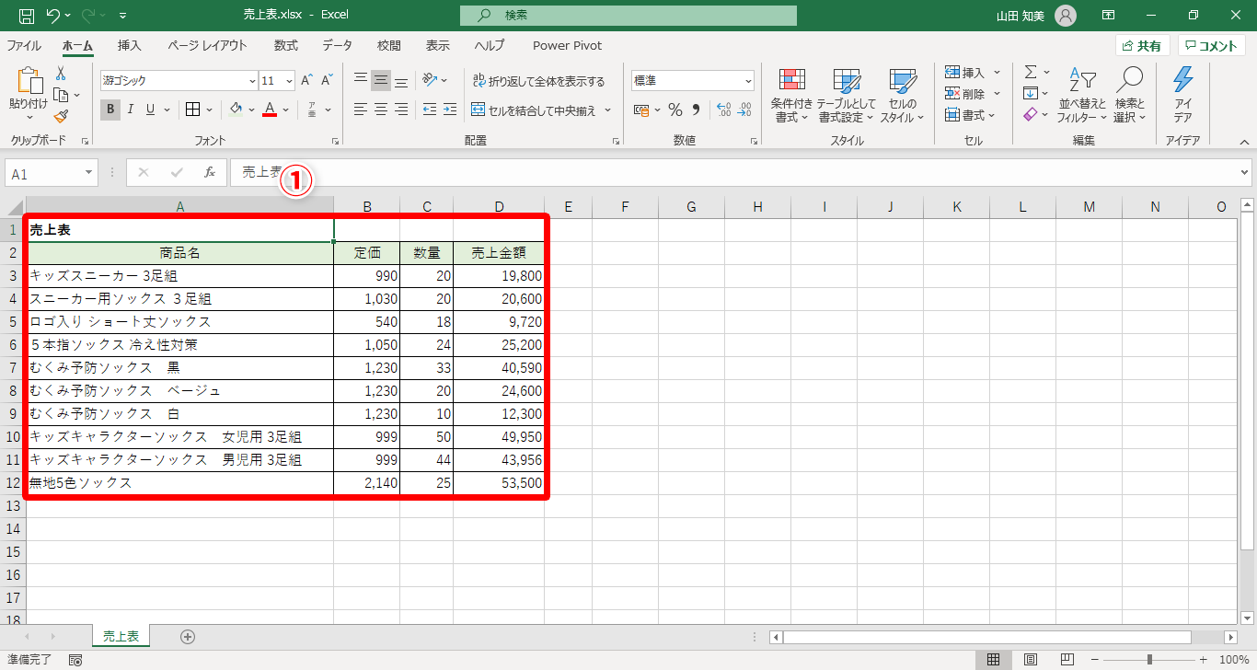Toggle align right
Viewport: 1257px width, 670px height.
pyautogui.click(x=401, y=110)
